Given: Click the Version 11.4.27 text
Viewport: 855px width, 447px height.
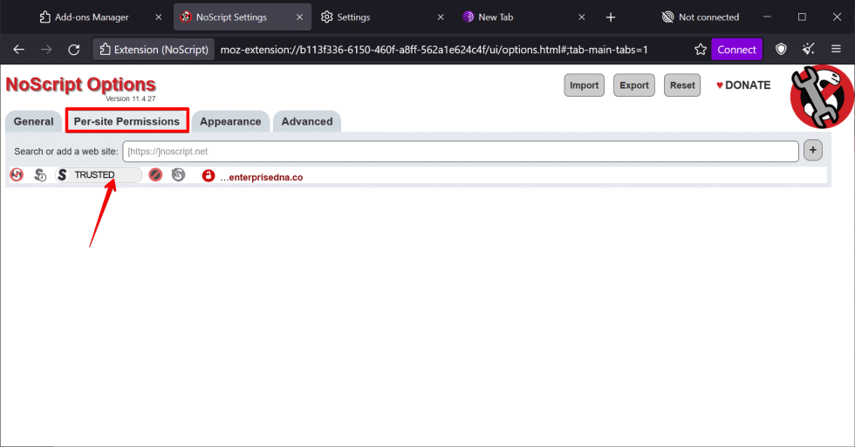Looking at the screenshot, I should point(131,98).
